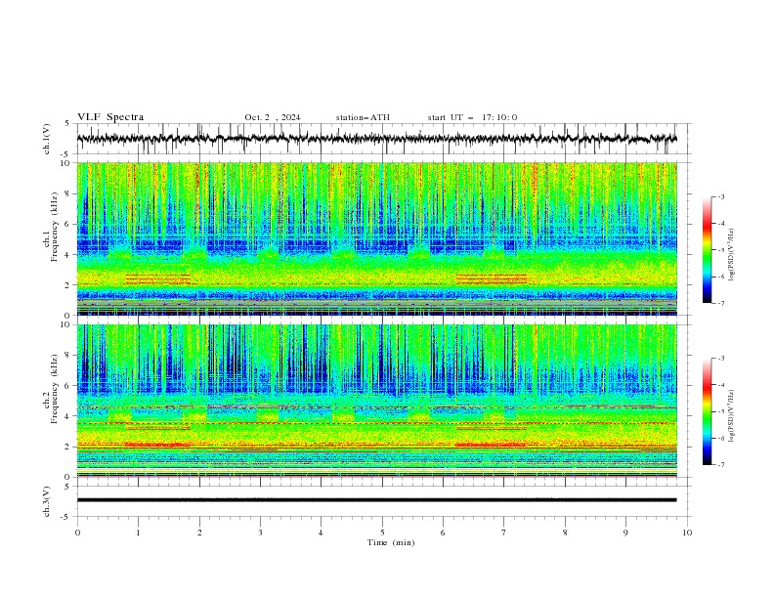Click the ch.1 spectrogram color scale bar

coord(707,250)
